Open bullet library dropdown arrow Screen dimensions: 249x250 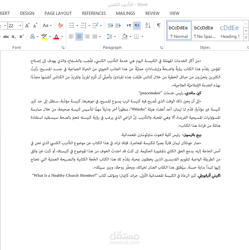[77, 25]
